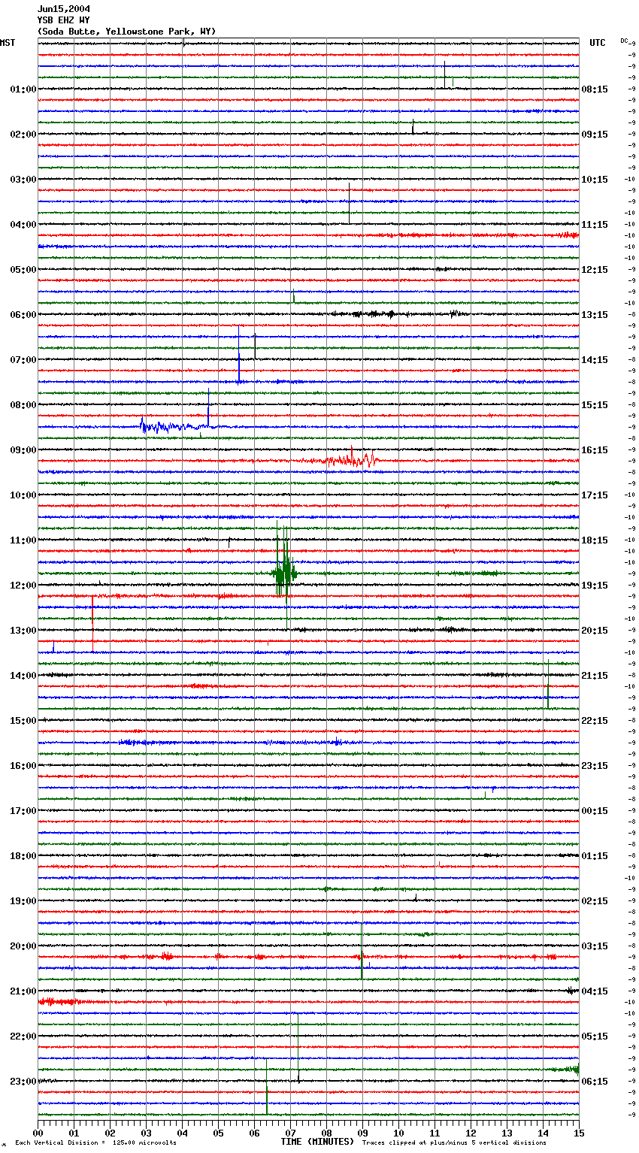
Task: Click the 13:15 UTC time label
Action: tap(595, 315)
